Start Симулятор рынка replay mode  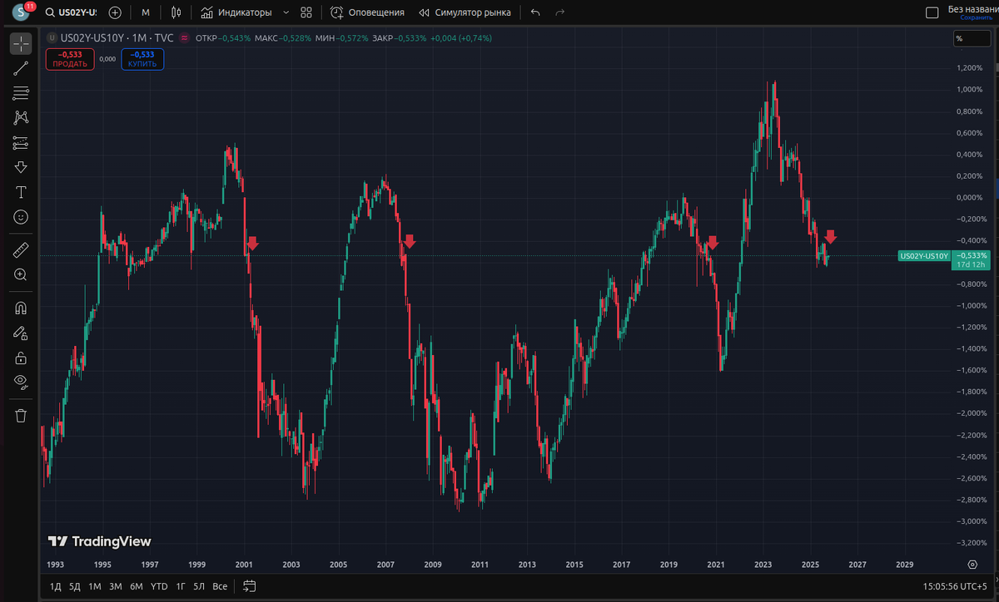(x=465, y=12)
